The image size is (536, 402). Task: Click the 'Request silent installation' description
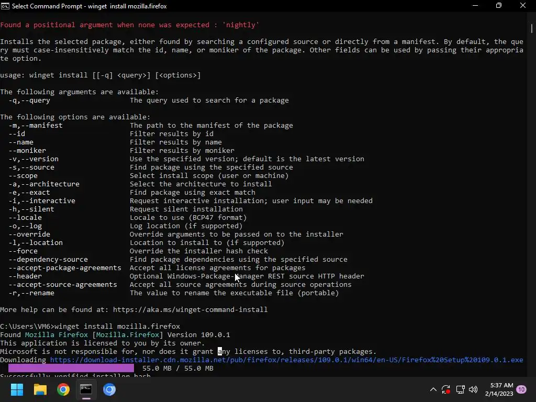click(186, 209)
